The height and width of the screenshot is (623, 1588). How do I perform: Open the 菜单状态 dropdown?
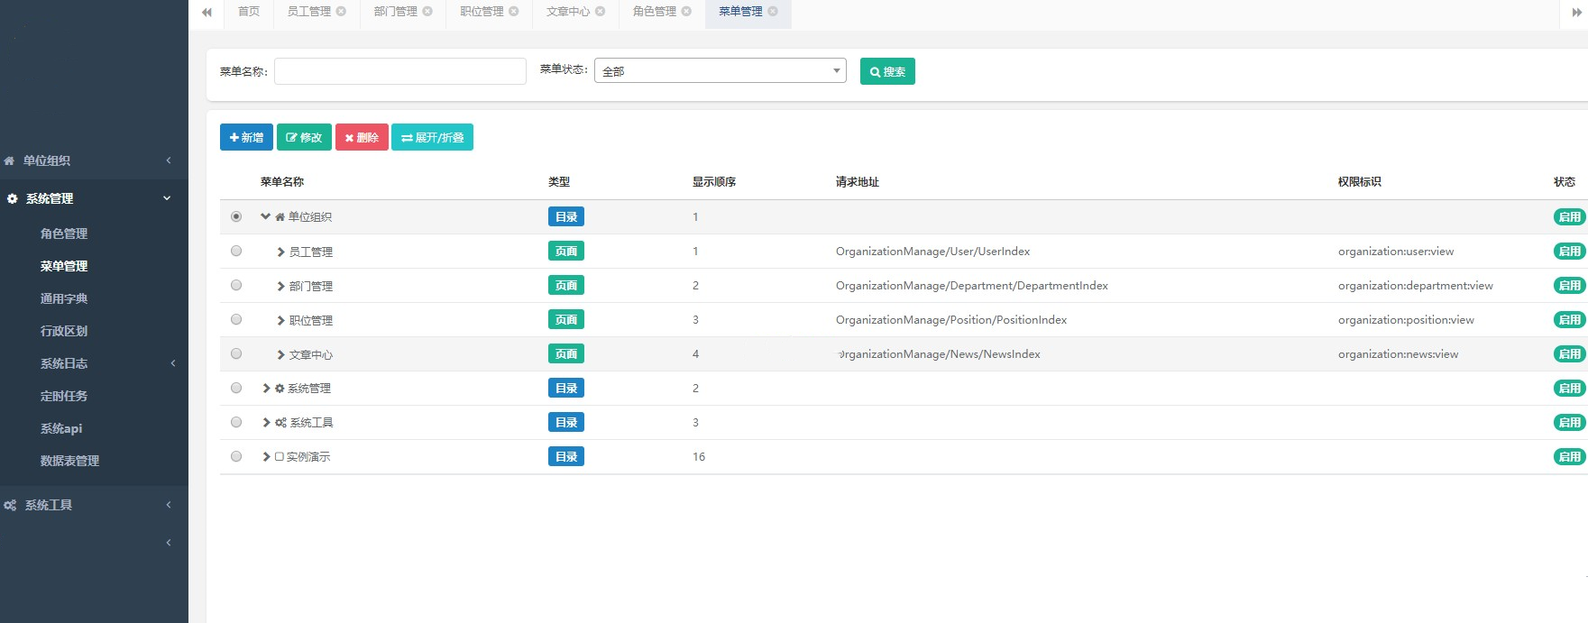click(x=720, y=71)
